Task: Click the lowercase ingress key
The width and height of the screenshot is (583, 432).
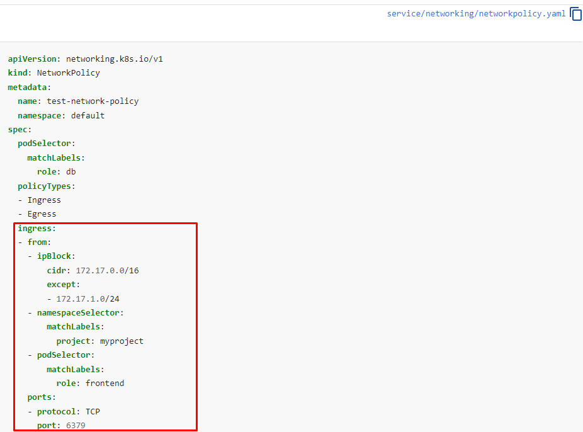Action: [x=36, y=229]
